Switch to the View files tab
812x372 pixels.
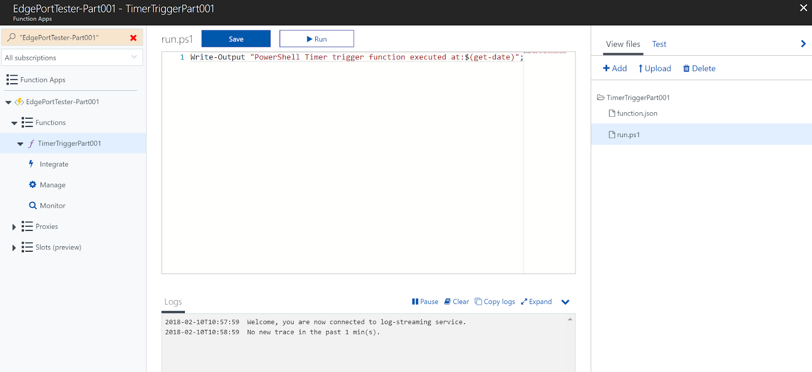pyautogui.click(x=623, y=44)
